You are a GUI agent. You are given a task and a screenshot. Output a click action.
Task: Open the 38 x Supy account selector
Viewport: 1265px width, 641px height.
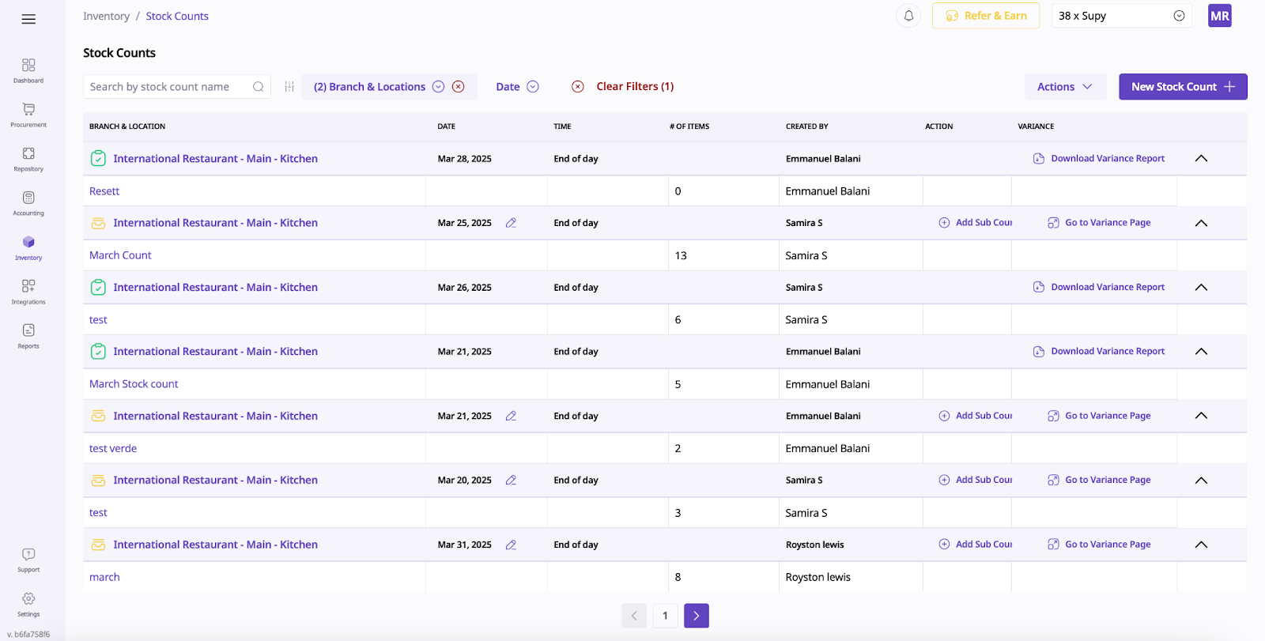1121,16
